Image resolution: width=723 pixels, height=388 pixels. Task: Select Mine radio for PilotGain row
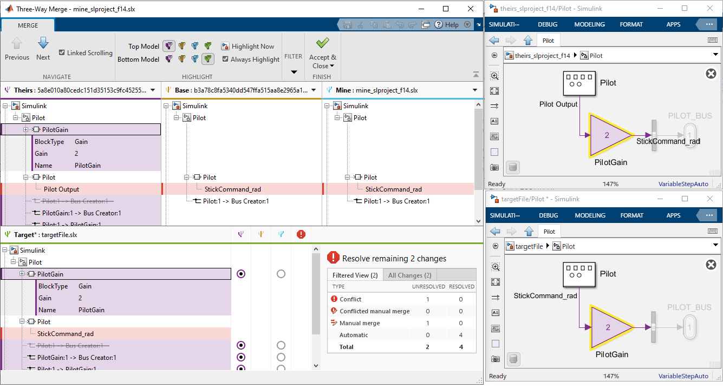point(281,274)
